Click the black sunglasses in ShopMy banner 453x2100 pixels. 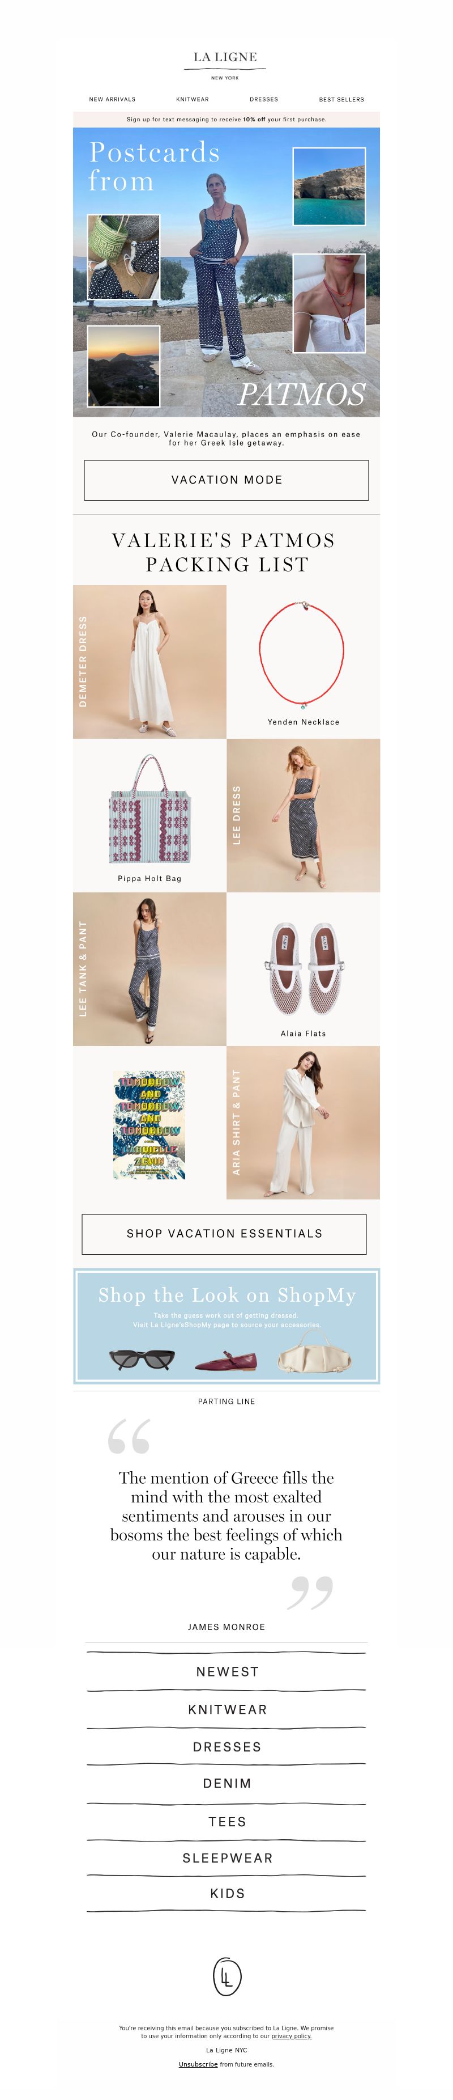click(142, 1360)
